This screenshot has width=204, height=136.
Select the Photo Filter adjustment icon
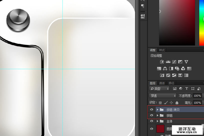177,69
